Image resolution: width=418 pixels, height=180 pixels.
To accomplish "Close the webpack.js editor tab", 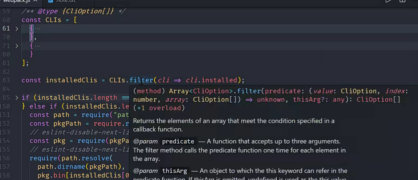I will (x=35, y=1).
